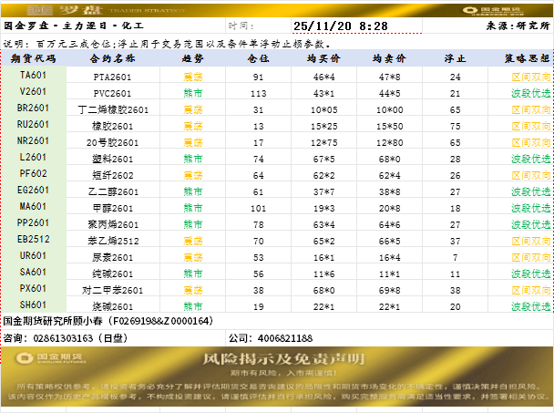Viewport: 554px width, 413px height.
Task: Select average buy price 12*75
Action: (x=324, y=143)
